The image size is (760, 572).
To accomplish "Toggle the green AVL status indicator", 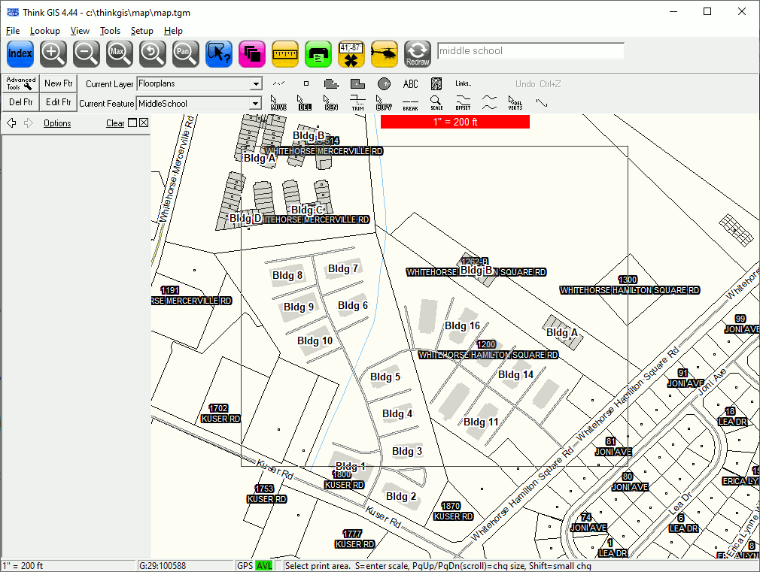I will (x=264, y=565).
